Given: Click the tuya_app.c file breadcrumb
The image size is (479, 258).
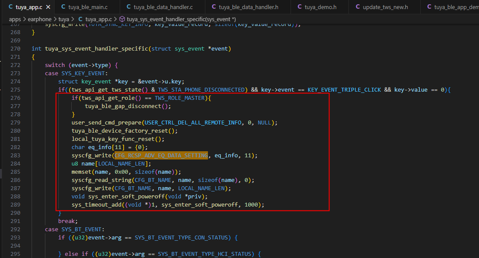Looking at the screenshot, I should tap(95, 19).
